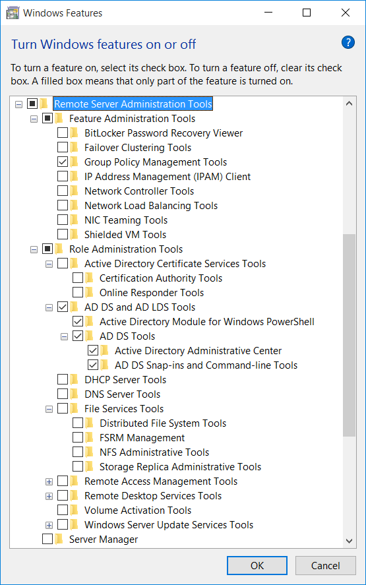
Task: Click the folder icon next to DNS Server Tools
Action: (x=74, y=394)
